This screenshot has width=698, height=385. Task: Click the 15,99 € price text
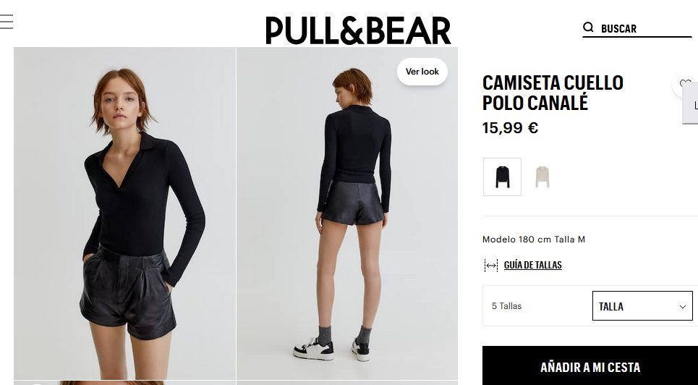click(x=510, y=128)
